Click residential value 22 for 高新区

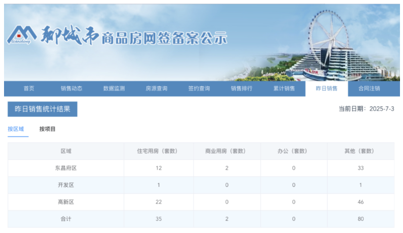[159, 202]
